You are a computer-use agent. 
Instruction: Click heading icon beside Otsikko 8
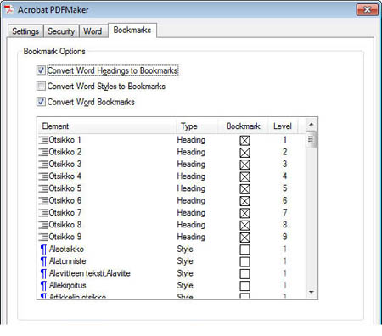pos(43,225)
